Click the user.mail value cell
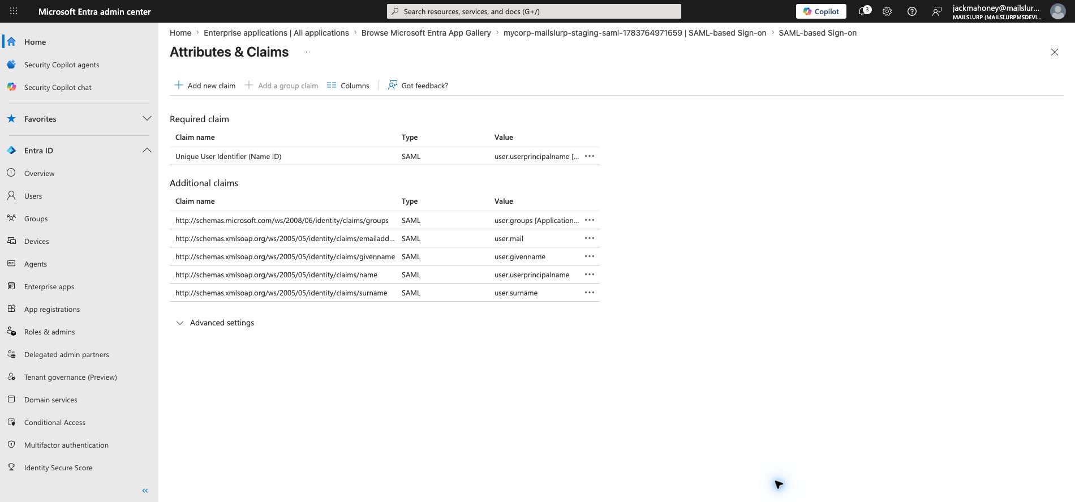This screenshot has width=1075, height=502. 509,238
